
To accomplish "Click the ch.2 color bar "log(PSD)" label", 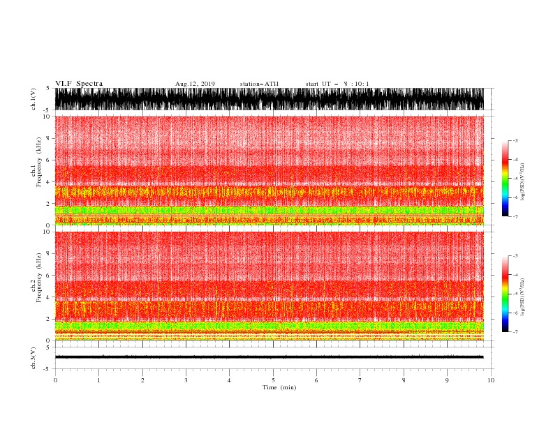I will click(523, 297).
